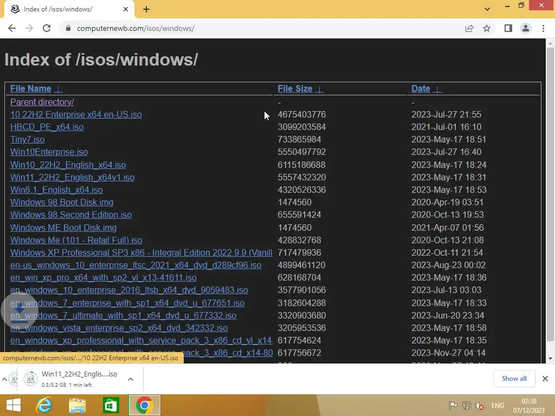Bookmark this page with star

pos(487,28)
